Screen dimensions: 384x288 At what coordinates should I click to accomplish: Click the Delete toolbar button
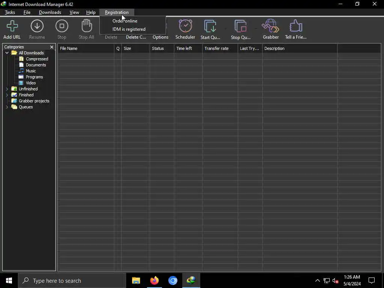[111, 37]
